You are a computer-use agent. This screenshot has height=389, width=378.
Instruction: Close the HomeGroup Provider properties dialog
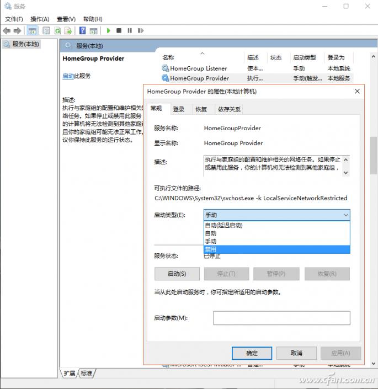pyautogui.click(x=357, y=91)
